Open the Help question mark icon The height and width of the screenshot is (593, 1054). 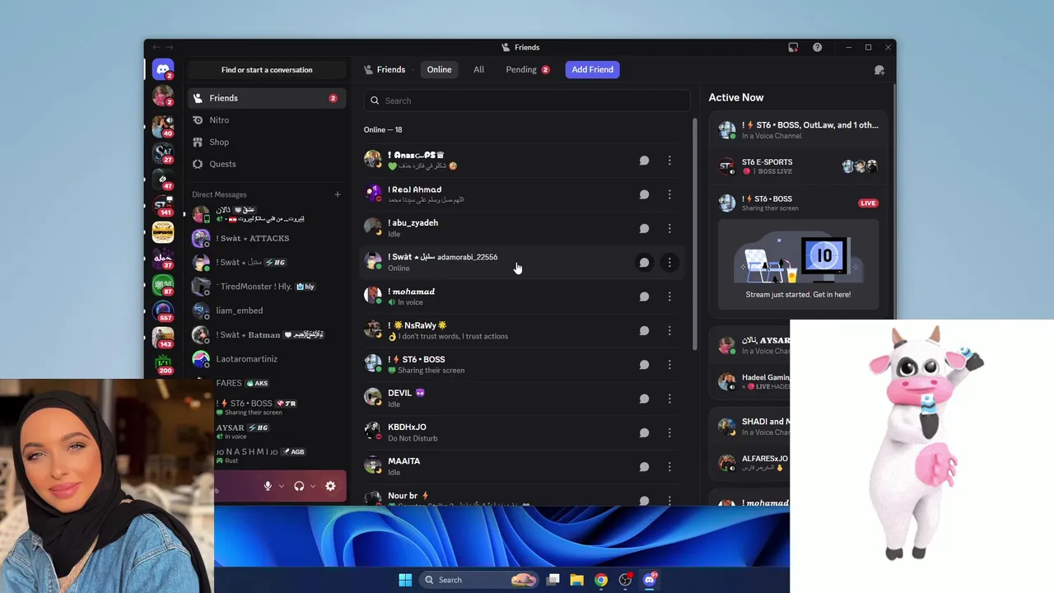(817, 48)
